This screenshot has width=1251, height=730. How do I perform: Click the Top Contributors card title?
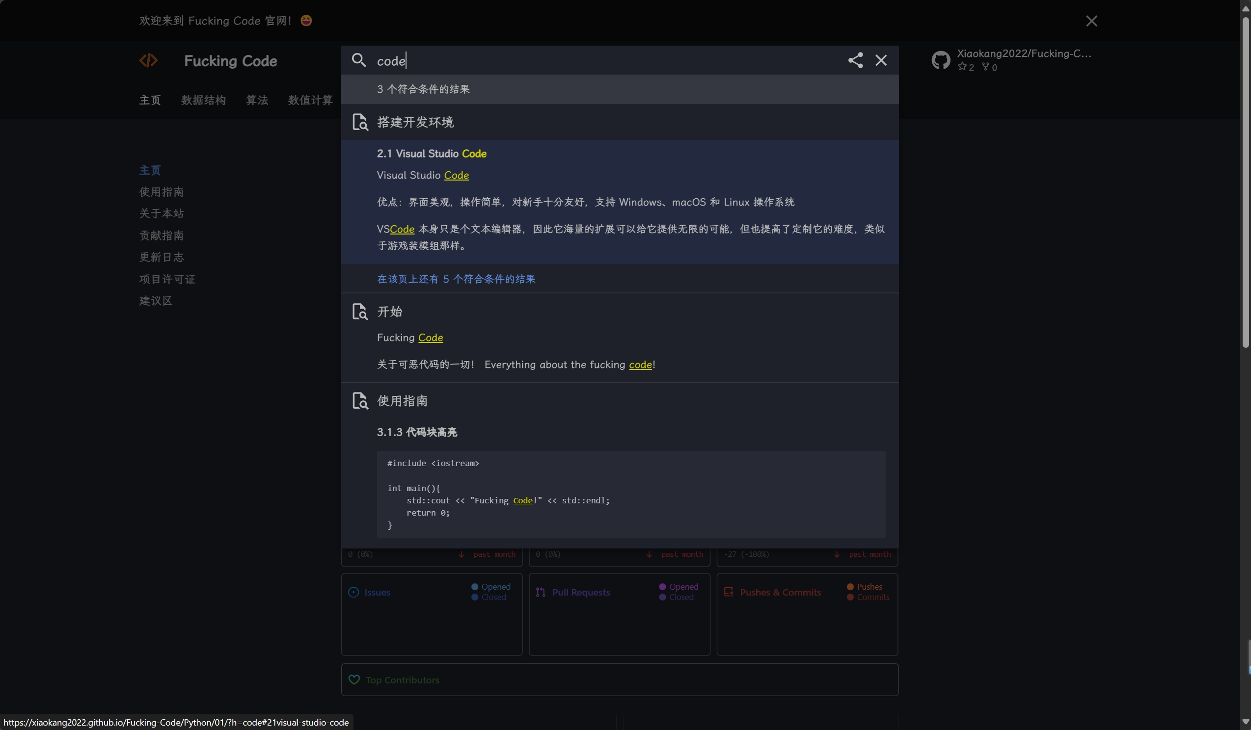pyautogui.click(x=402, y=680)
